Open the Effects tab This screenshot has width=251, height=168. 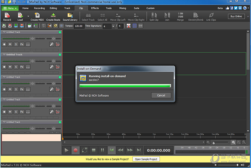click(95, 8)
